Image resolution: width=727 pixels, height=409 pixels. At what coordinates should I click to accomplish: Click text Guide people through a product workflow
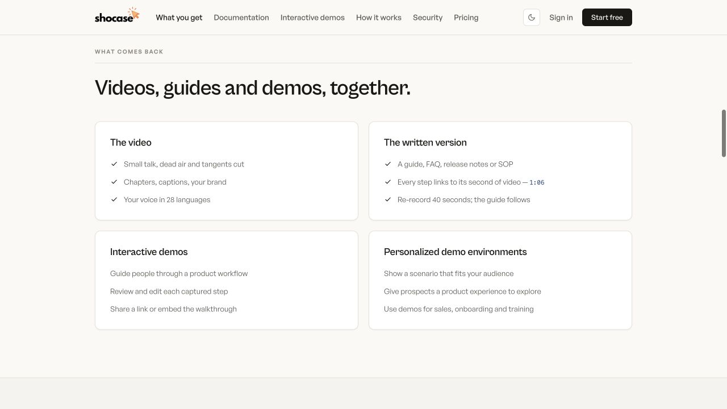pyautogui.click(x=179, y=273)
